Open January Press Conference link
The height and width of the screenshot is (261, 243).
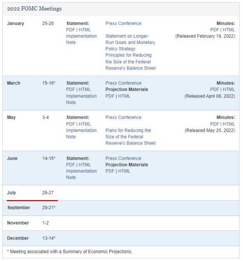point(123,23)
